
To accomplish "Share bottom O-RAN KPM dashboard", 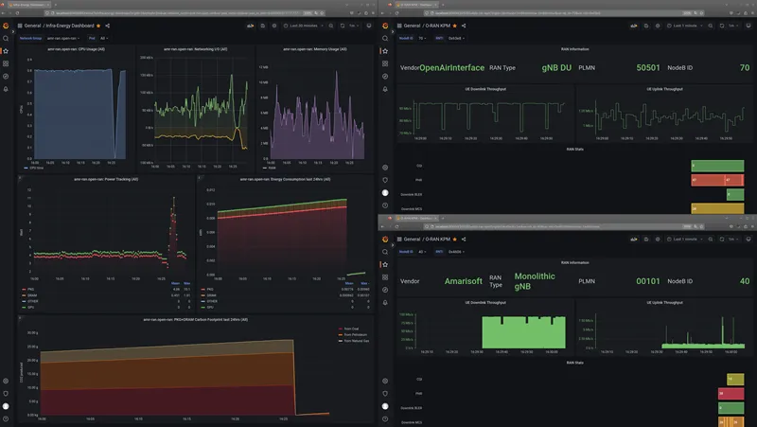I will pos(464,240).
